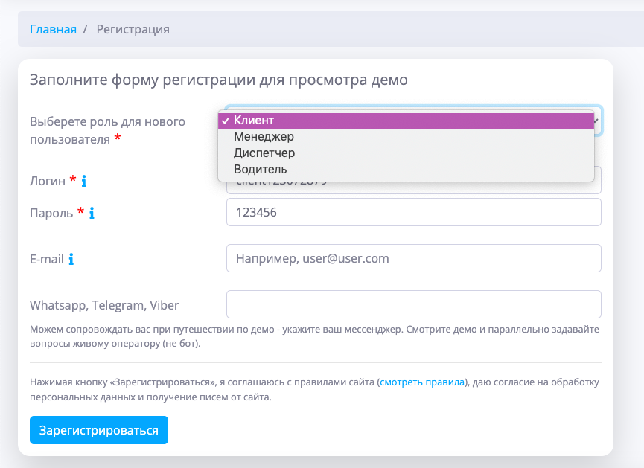Focus the password field containing 123456
The height and width of the screenshot is (468, 644).
click(413, 212)
